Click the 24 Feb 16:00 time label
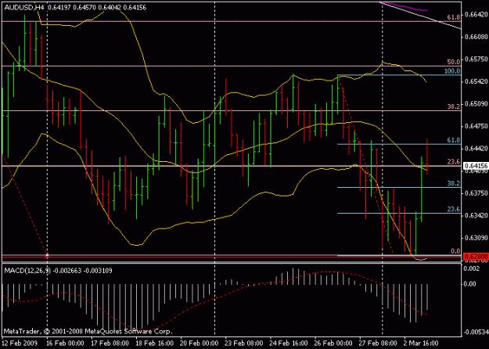 tap(289, 343)
